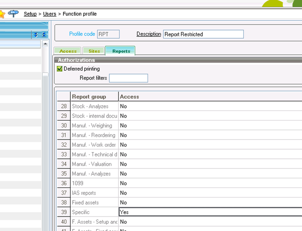Image resolution: width=302 pixels, height=231 pixels.
Task: Click the Profile code input field
Action: [x=108, y=34]
